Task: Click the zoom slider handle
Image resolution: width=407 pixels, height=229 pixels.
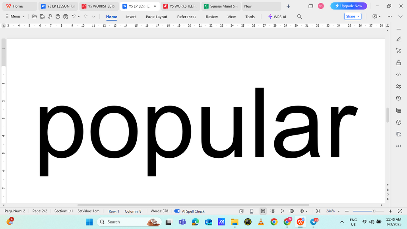Action: click(x=374, y=211)
